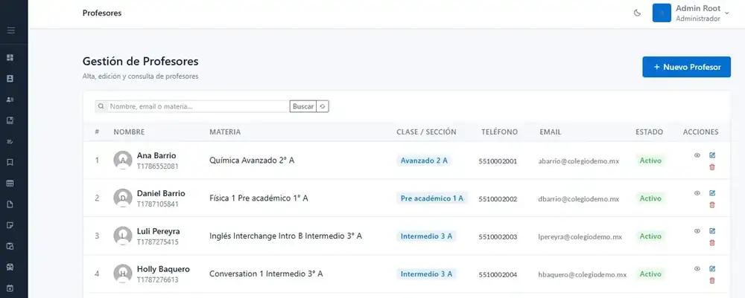Edit Holly Baquero record
Screen dimensions: 745x298
coord(711,268)
